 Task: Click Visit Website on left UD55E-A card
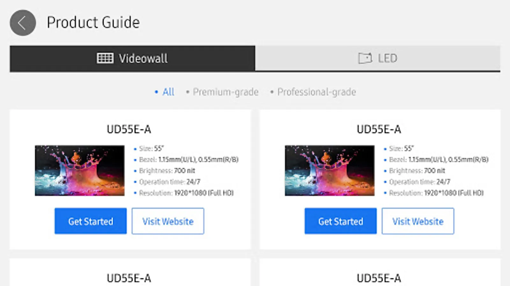coord(168,221)
